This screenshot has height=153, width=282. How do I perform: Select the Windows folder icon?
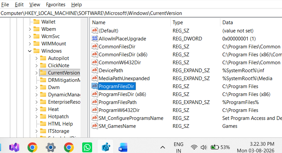[36, 51]
